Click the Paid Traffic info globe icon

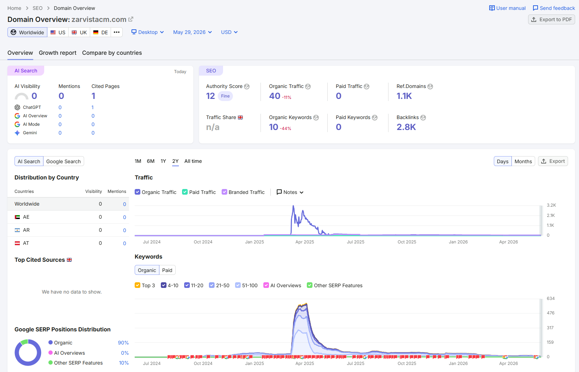[367, 87]
